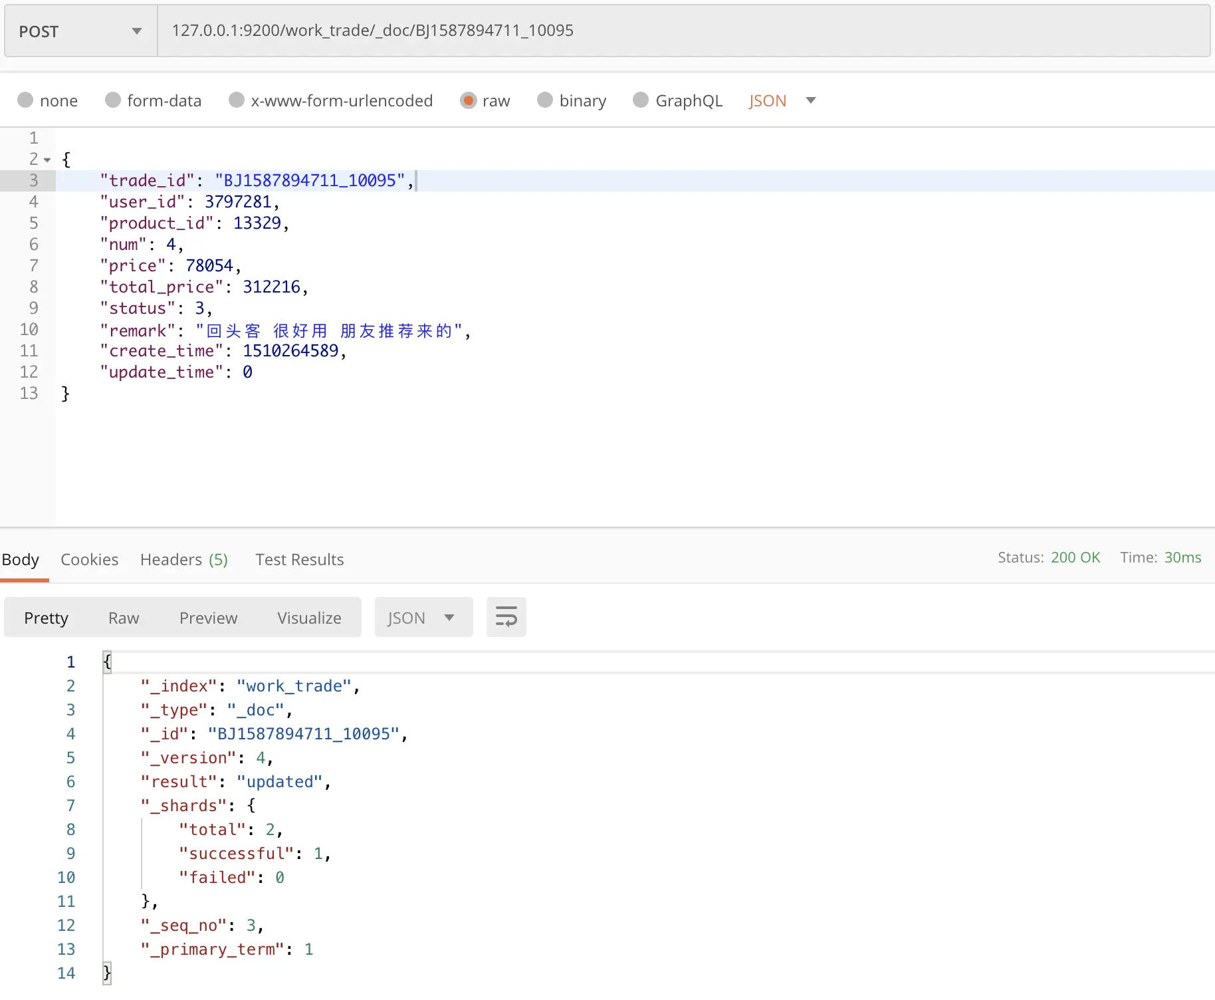Click the "_shards" response line

coord(198,806)
